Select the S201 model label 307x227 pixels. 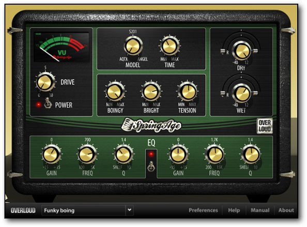coord(133,32)
